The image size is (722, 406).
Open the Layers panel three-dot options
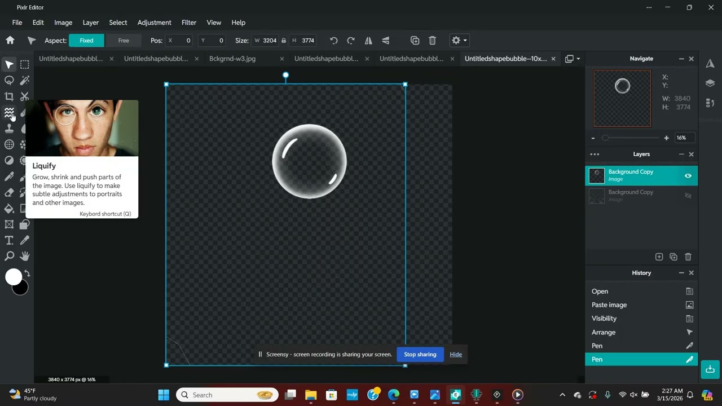click(x=595, y=154)
